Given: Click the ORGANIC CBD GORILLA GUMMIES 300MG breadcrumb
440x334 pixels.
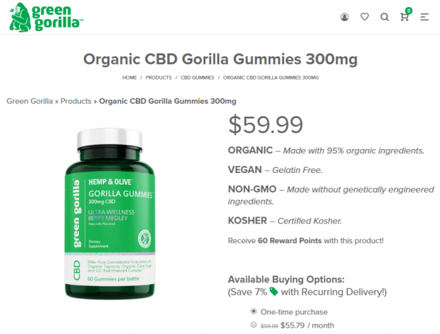Looking at the screenshot, I should click(271, 77).
